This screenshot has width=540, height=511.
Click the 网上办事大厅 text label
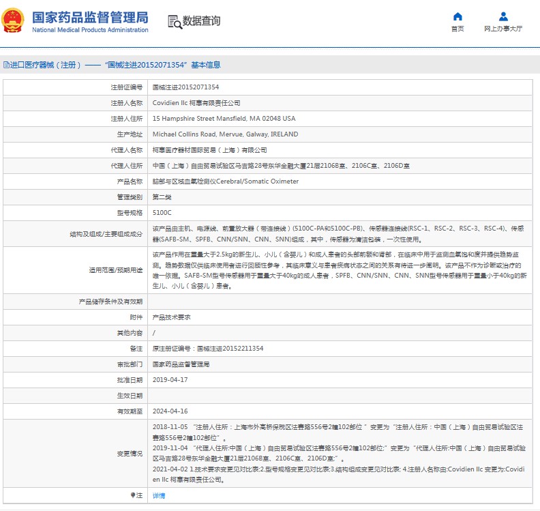click(503, 29)
